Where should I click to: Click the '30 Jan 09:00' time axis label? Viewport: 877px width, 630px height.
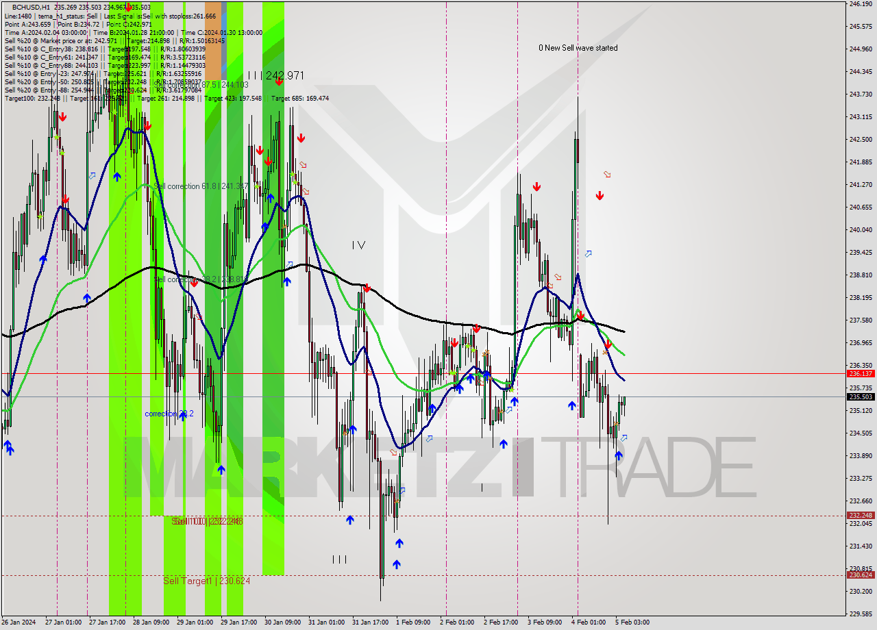[x=282, y=622]
